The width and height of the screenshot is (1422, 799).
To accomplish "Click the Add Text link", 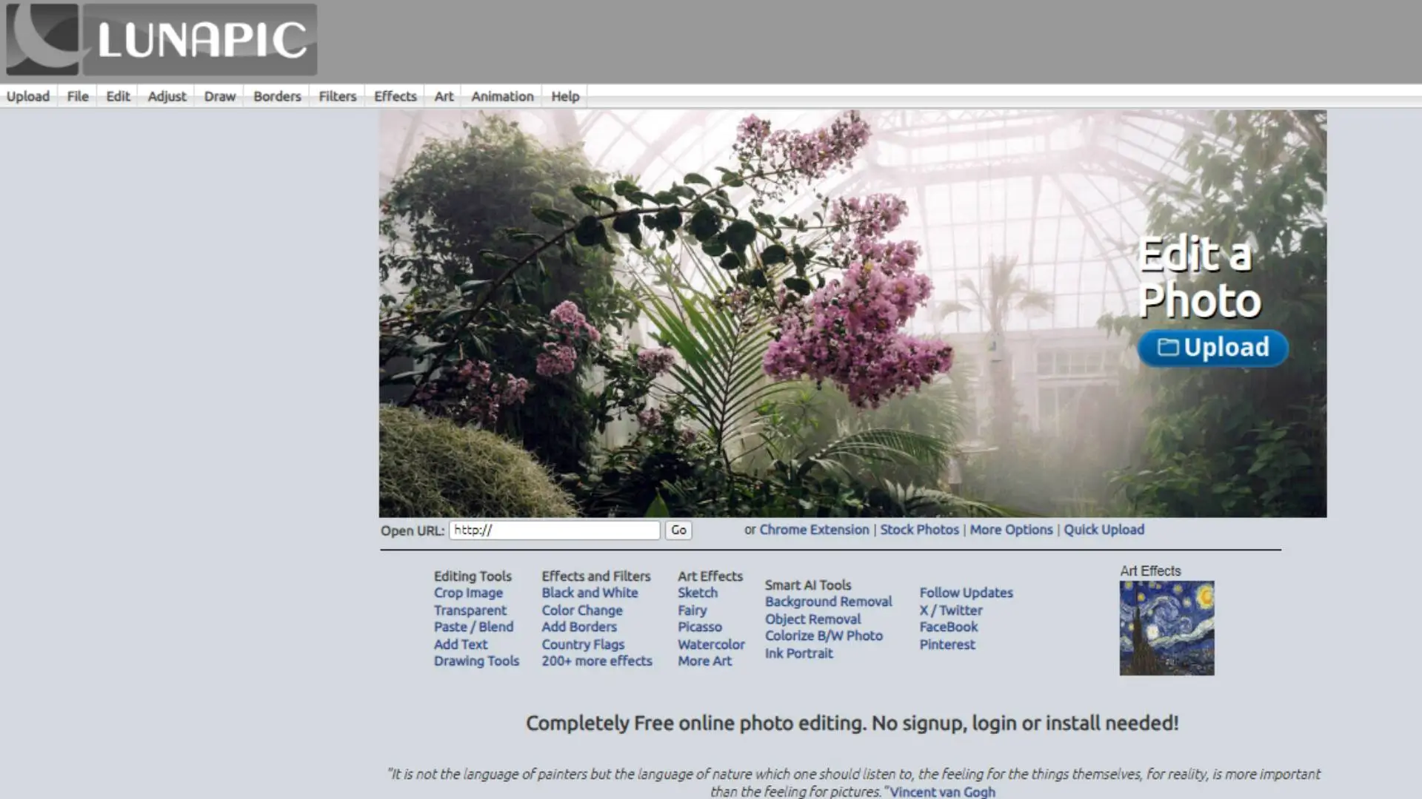I will coord(461,644).
